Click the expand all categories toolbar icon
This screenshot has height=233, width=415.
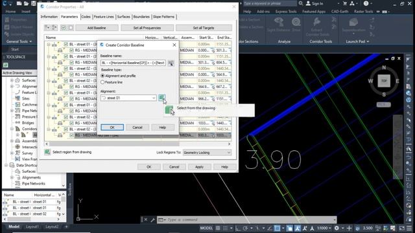pos(47,28)
